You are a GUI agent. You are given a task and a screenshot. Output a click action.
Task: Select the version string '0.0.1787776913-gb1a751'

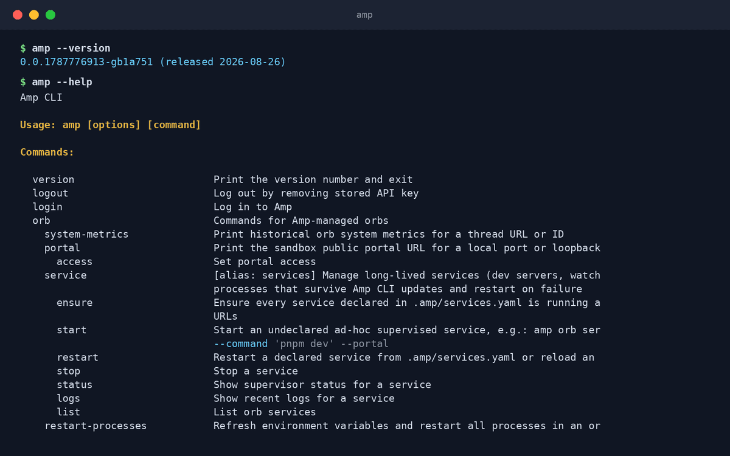click(86, 62)
